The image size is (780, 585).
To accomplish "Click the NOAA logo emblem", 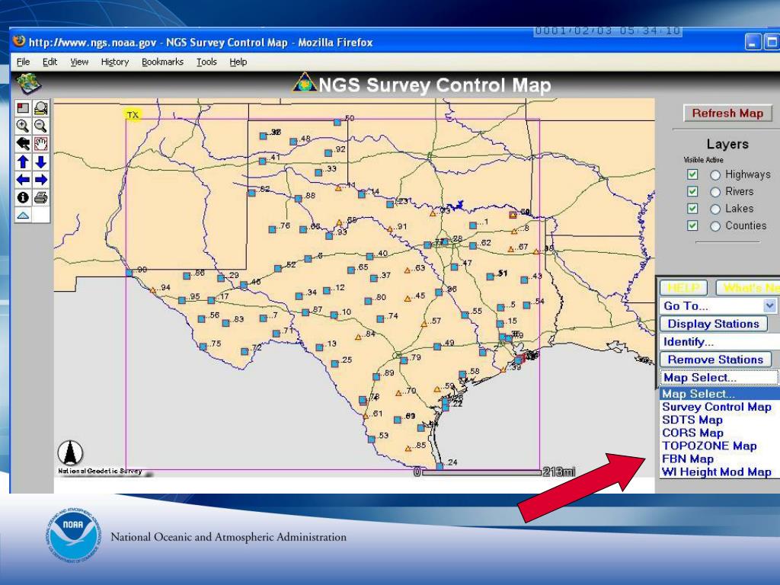I will [74, 535].
